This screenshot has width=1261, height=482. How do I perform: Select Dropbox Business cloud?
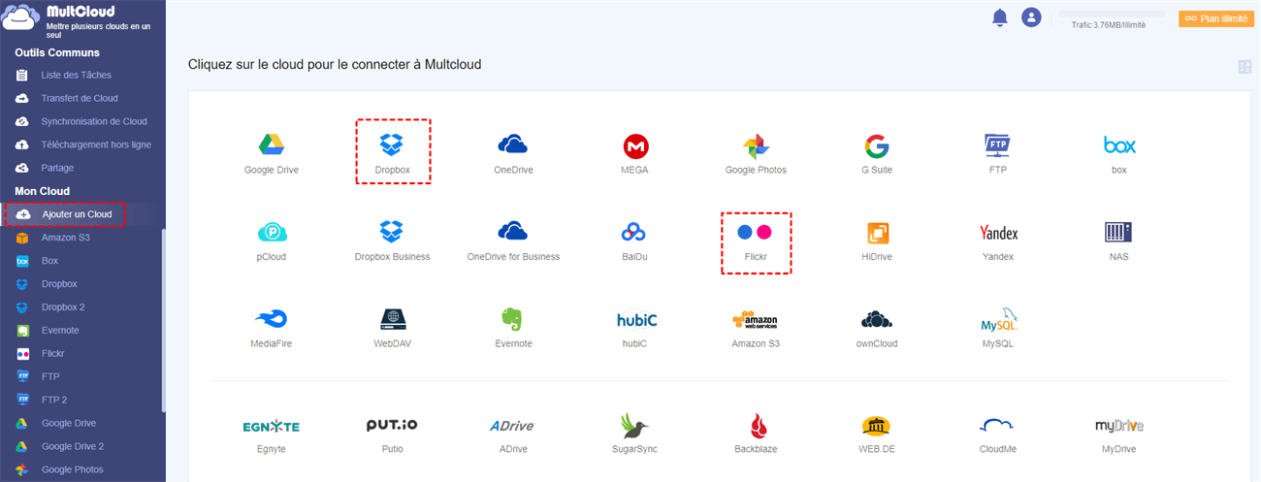click(x=392, y=233)
